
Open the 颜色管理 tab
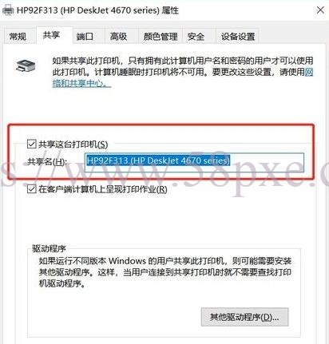tap(161, 36)
